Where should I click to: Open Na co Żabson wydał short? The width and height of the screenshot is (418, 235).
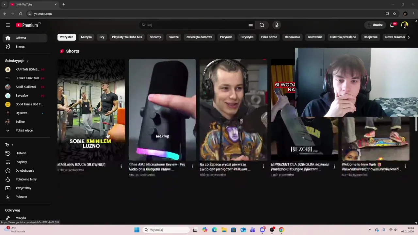point(233,110)
